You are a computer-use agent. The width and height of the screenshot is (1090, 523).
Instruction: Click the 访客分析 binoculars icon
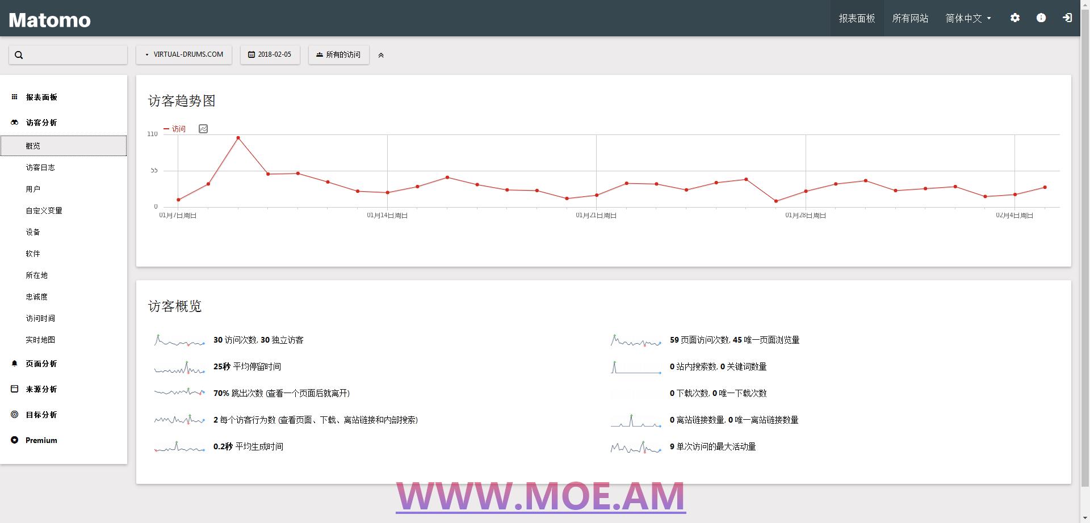pos(15,123)
